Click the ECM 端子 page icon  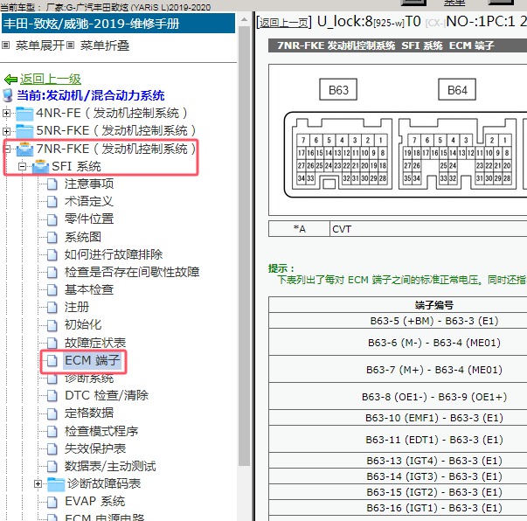tap(52, 361)
